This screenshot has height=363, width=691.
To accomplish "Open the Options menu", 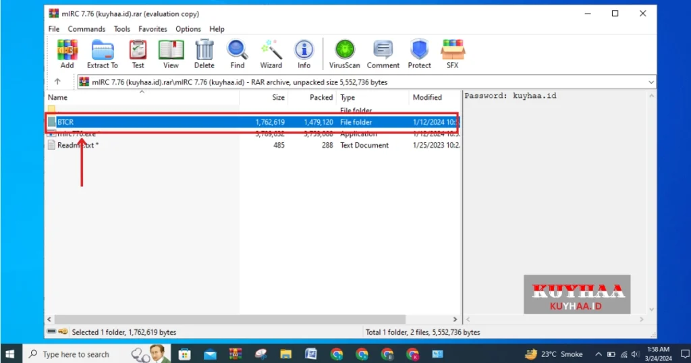I will point(188,29).
